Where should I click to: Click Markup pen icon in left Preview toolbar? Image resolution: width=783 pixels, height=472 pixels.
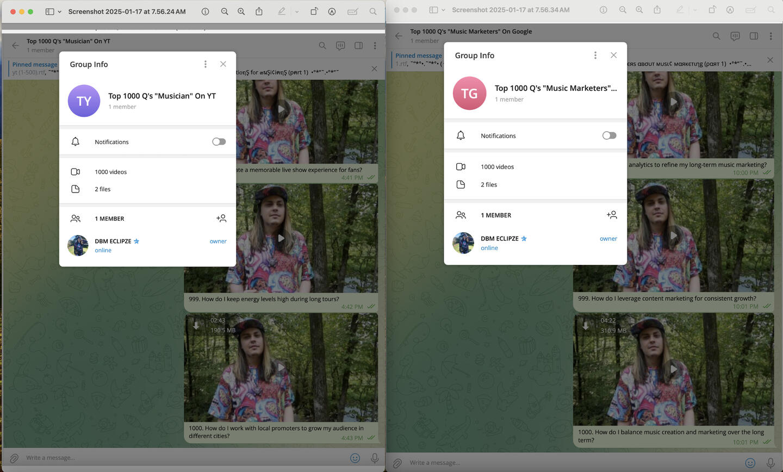(282, 11)
